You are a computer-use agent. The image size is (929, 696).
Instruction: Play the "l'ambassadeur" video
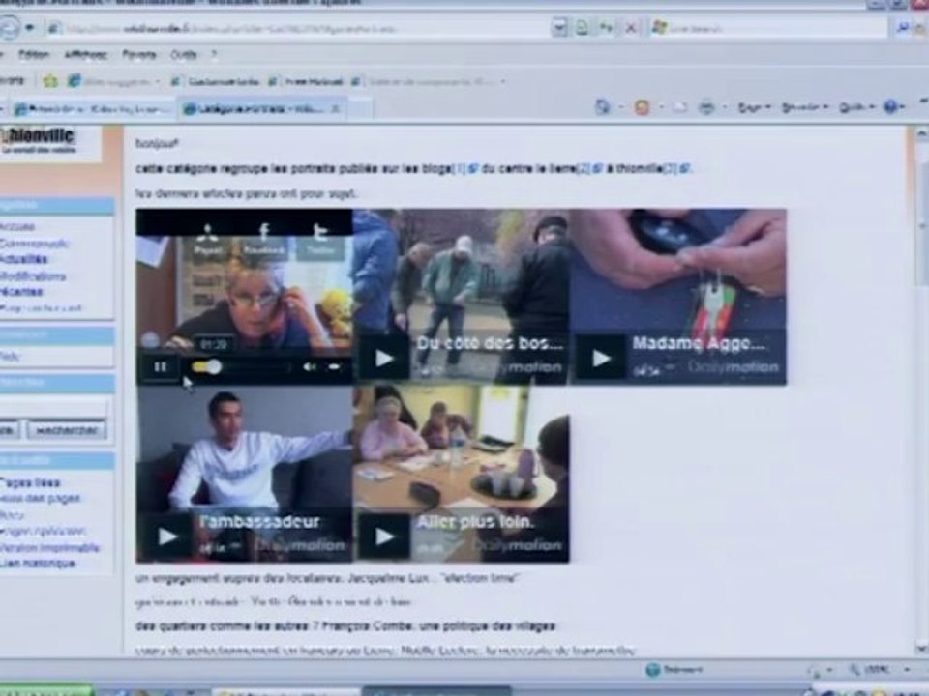167,536
